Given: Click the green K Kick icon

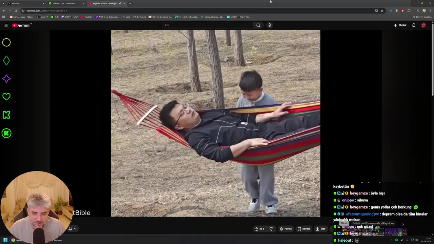Looking at the screenshot, I should point(6,115).
